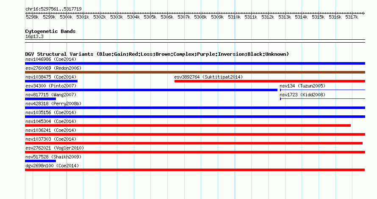
Task: Click the 5298k ruler tick label
Action: click(x=32, y=17)
